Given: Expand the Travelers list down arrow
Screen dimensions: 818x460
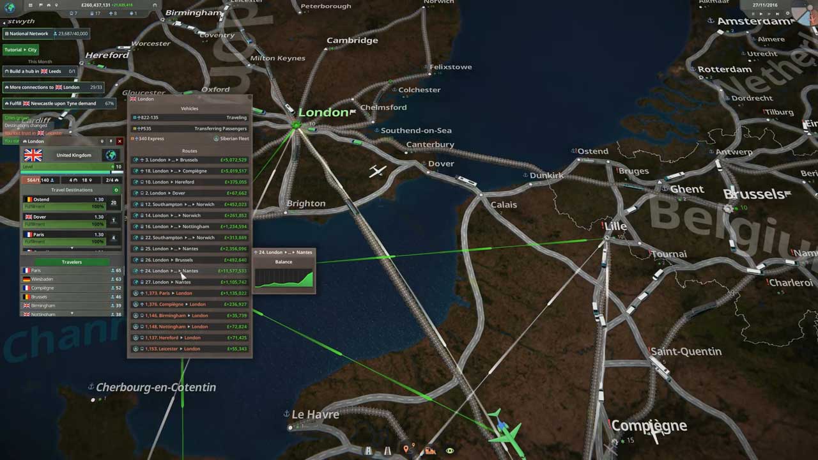Looking at the screenshot, I should click(x=72, y=314).
